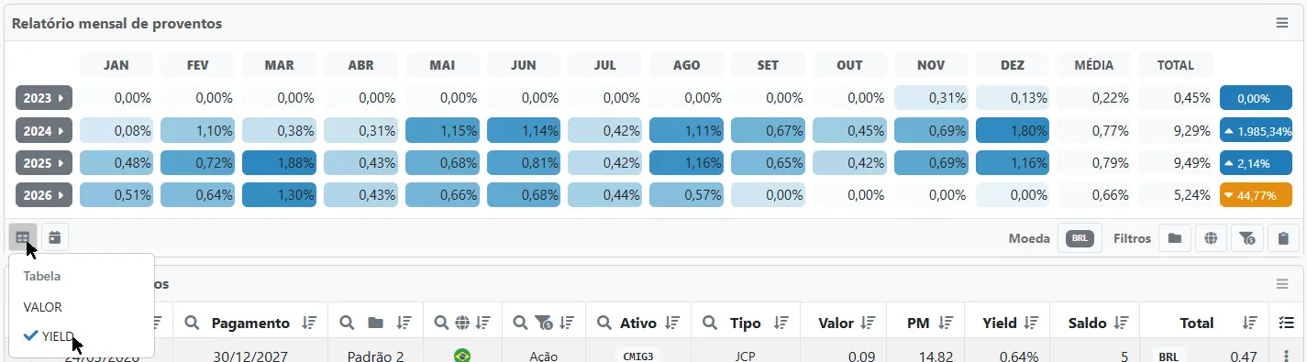Open the table view icon button
Image resolution: width=1307 pixels, height=362 pixels.
tap(23, 238)
